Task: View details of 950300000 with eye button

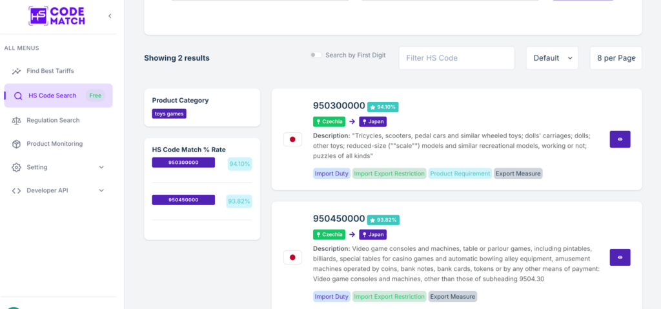Action: coord(620,139)
